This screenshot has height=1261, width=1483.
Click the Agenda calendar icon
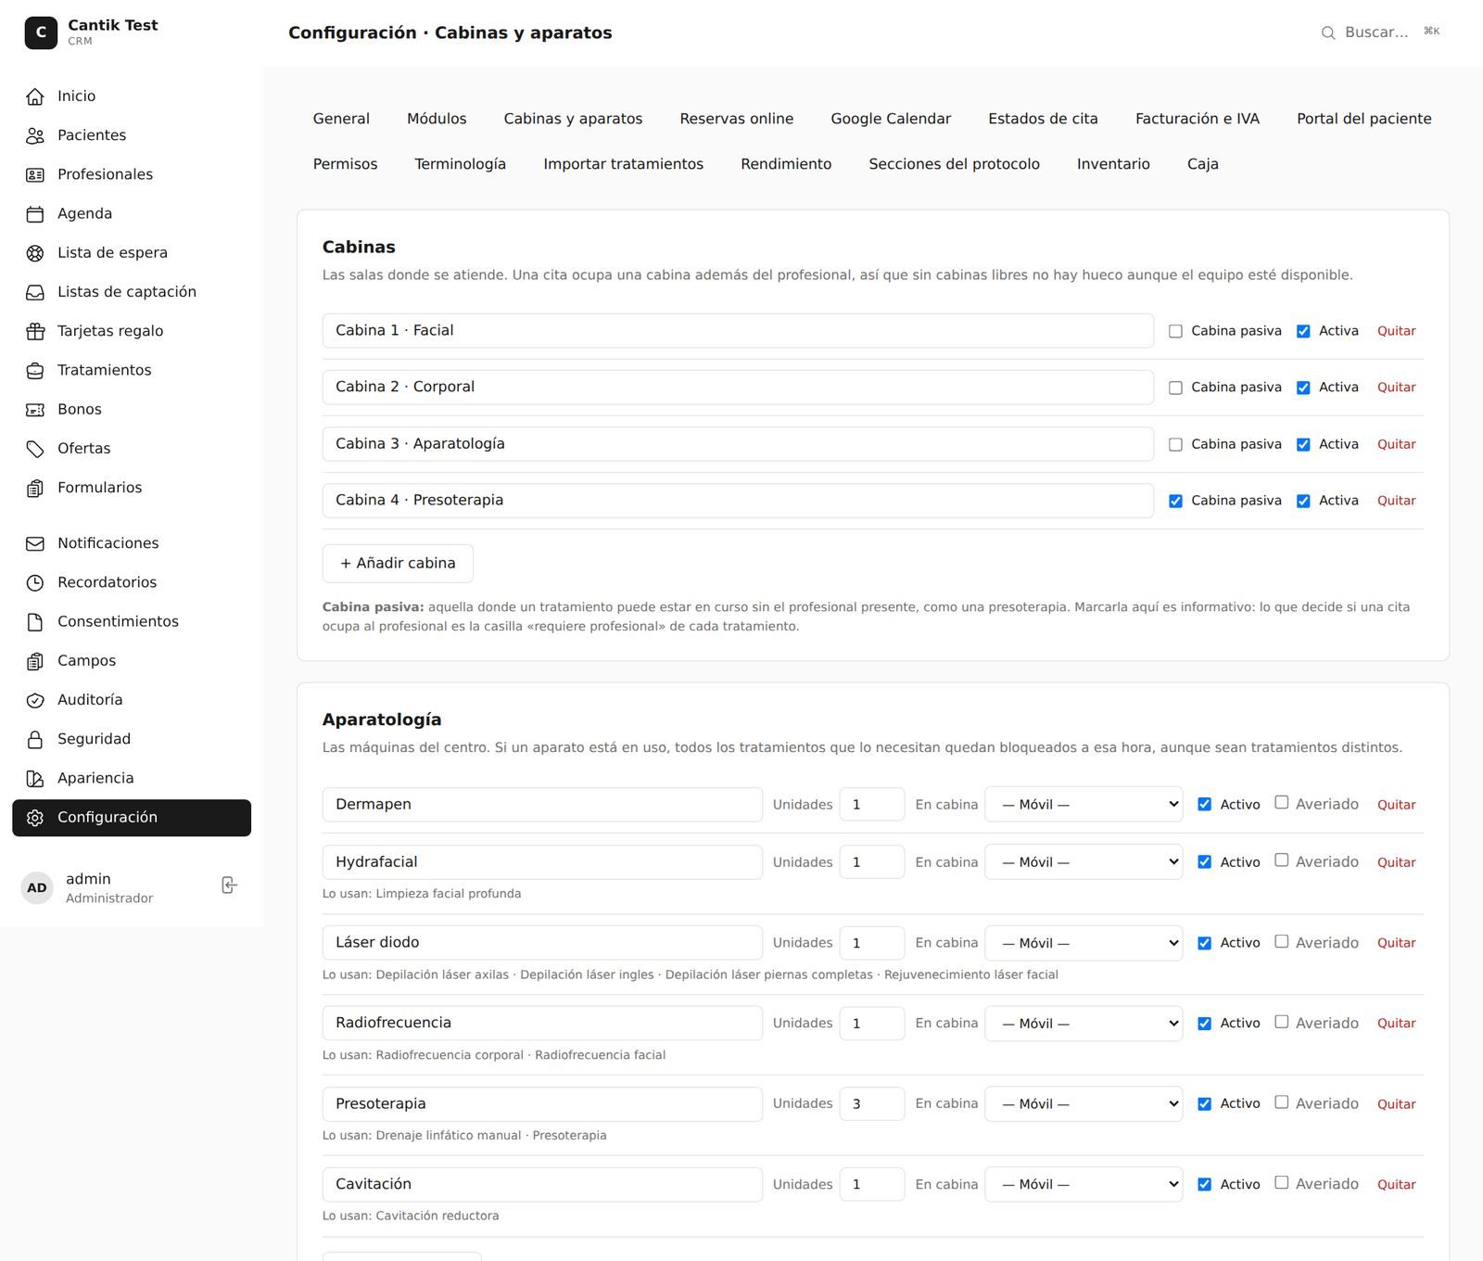(35, 213)
